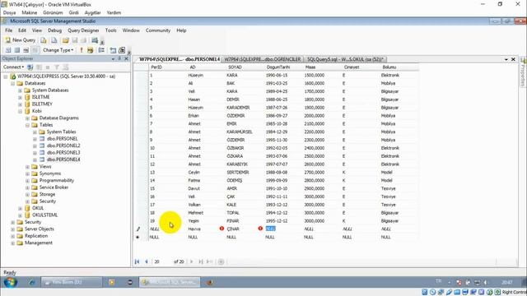Expand the ISLETME database node

pyautogui.click(x=20, y=97)
